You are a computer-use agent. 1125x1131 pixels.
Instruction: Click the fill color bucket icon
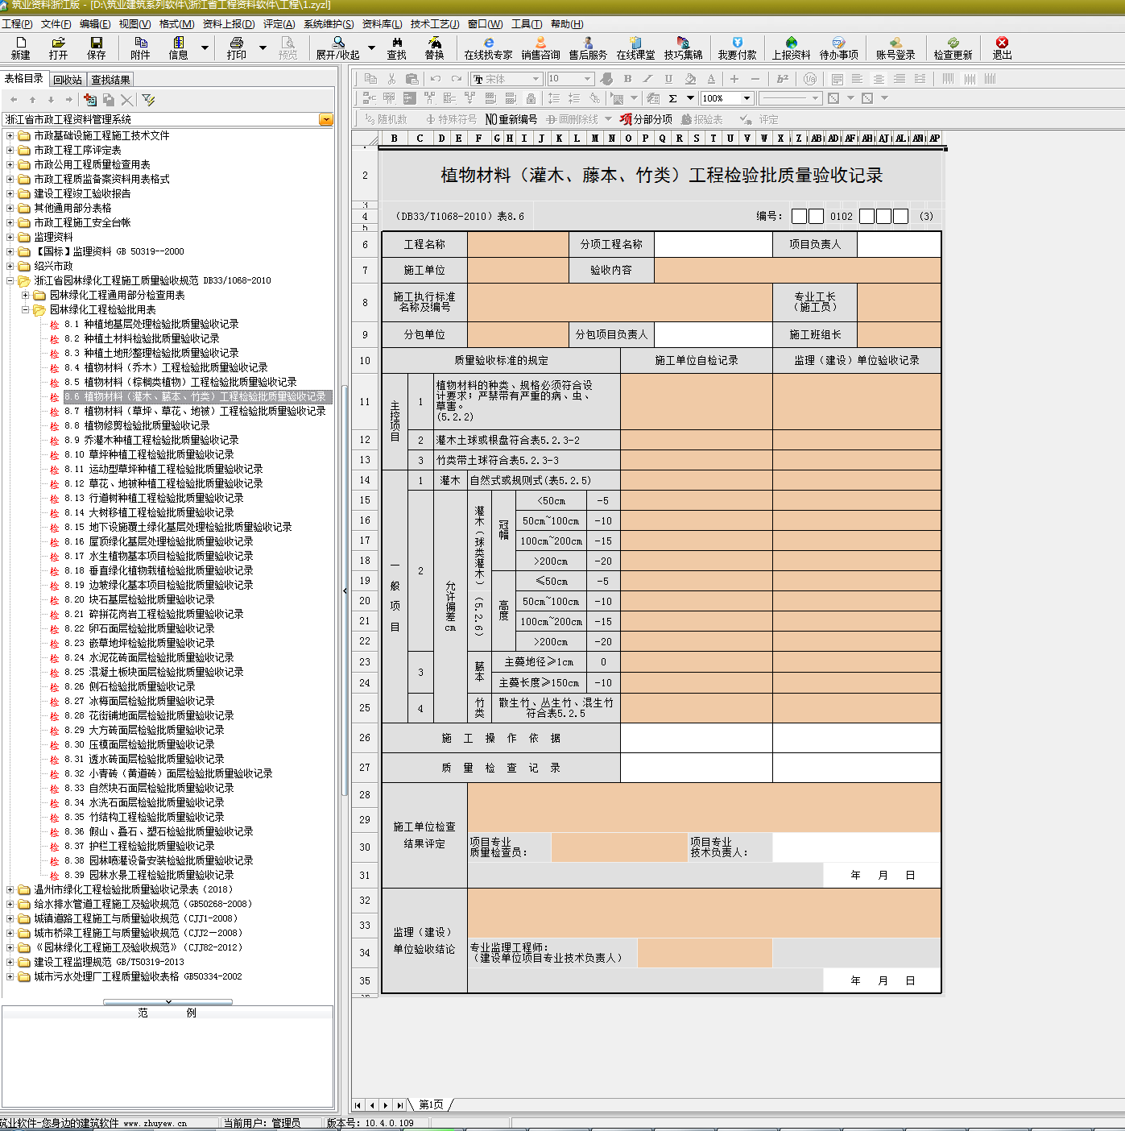coord(690,79)
